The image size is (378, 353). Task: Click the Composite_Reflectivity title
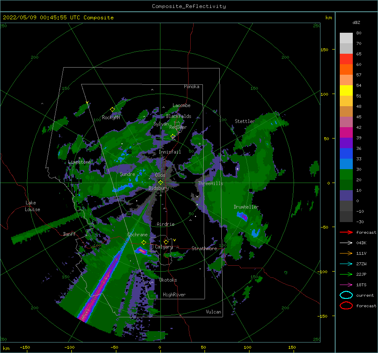189,6
